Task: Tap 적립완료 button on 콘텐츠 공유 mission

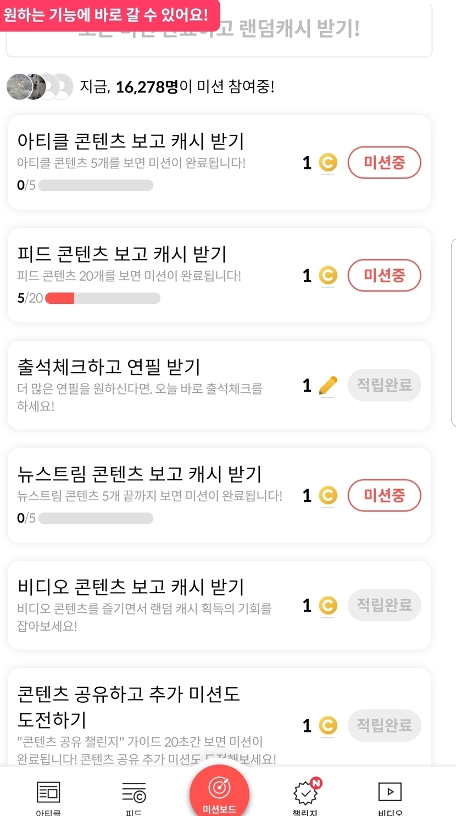Action: click(384, 725)
